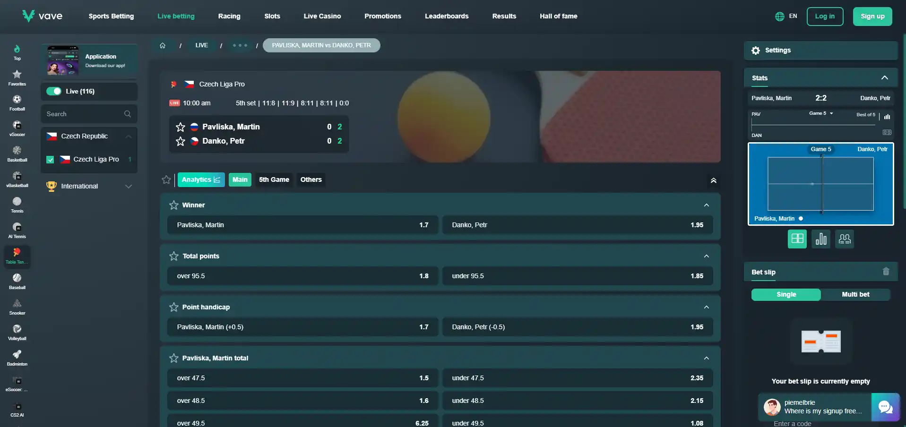The image size is (906, 427).
Task: Favorite Danko, Petr with star
Action: click(181, 141)
